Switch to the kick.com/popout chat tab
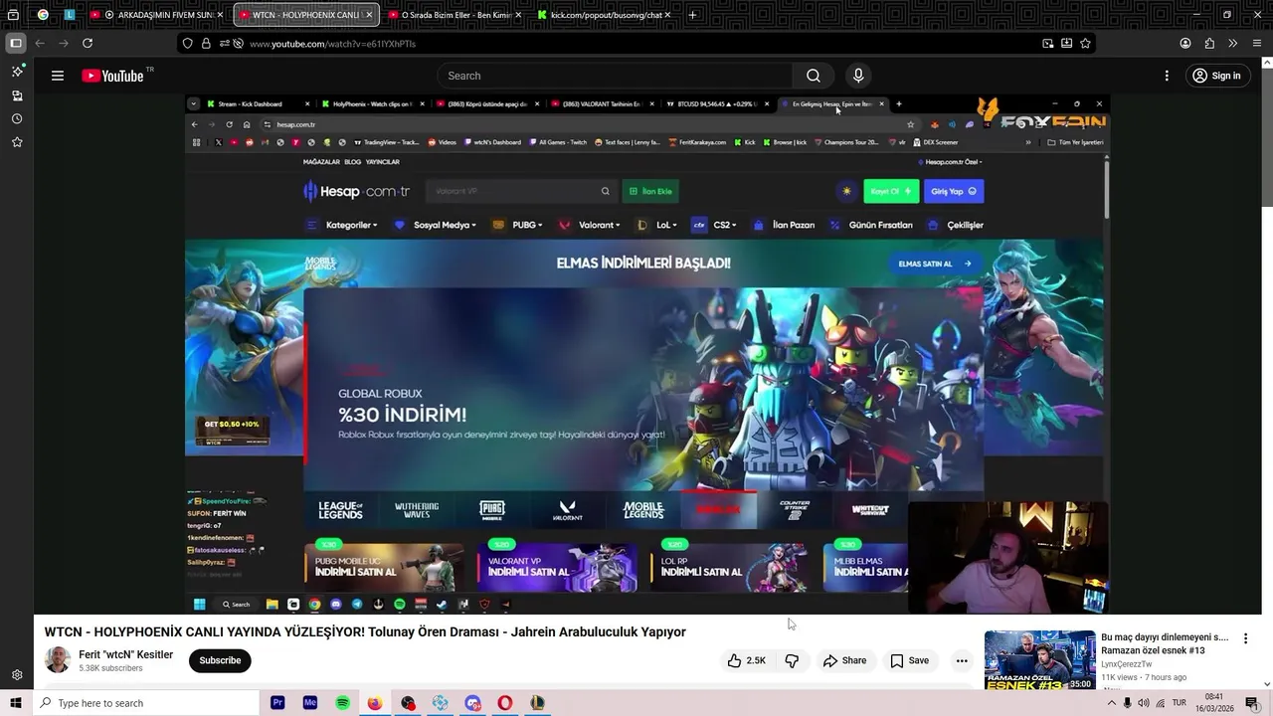1273x716 pixels. tap(605, 15)
